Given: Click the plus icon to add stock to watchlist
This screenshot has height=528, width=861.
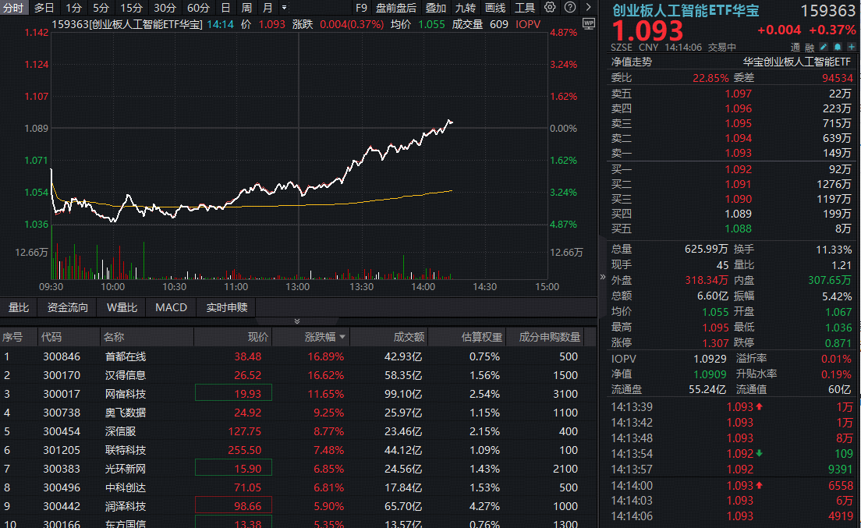Looking at the screenshot, I should (x=850, y=47).
